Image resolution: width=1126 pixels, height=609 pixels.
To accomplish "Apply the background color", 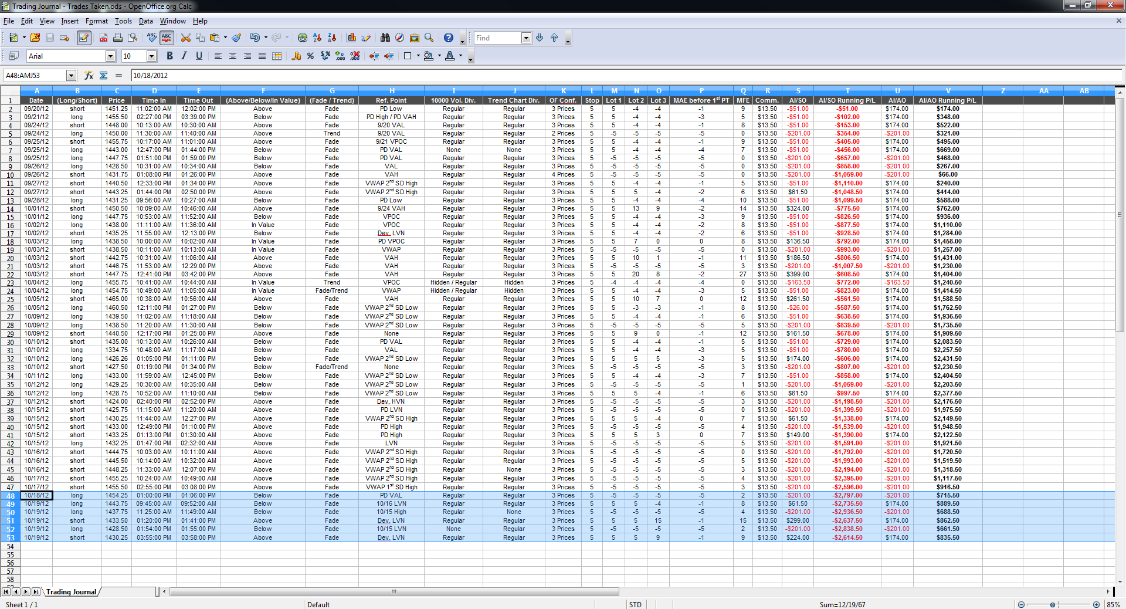I will [x=429, y=56].
